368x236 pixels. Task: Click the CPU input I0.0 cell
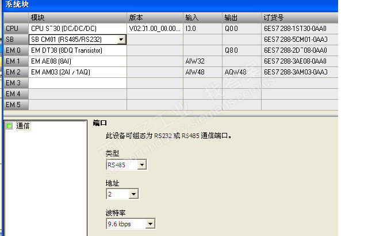pos(202,29)
